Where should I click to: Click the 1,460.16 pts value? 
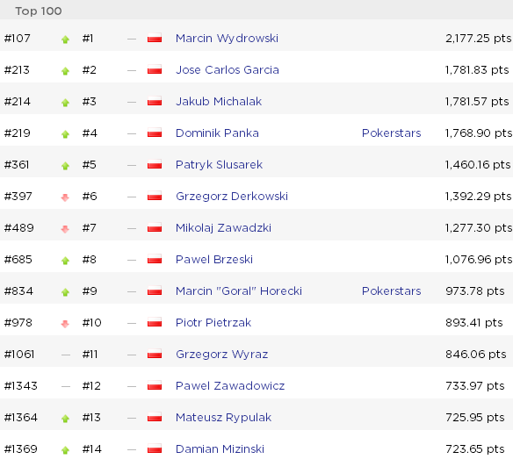[478, 165]
